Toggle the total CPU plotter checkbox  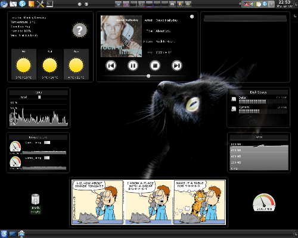click(x=39, y=97)
